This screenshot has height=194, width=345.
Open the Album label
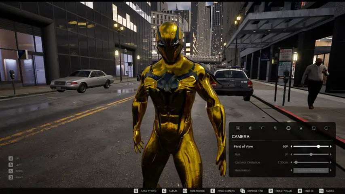click(173, 191)
